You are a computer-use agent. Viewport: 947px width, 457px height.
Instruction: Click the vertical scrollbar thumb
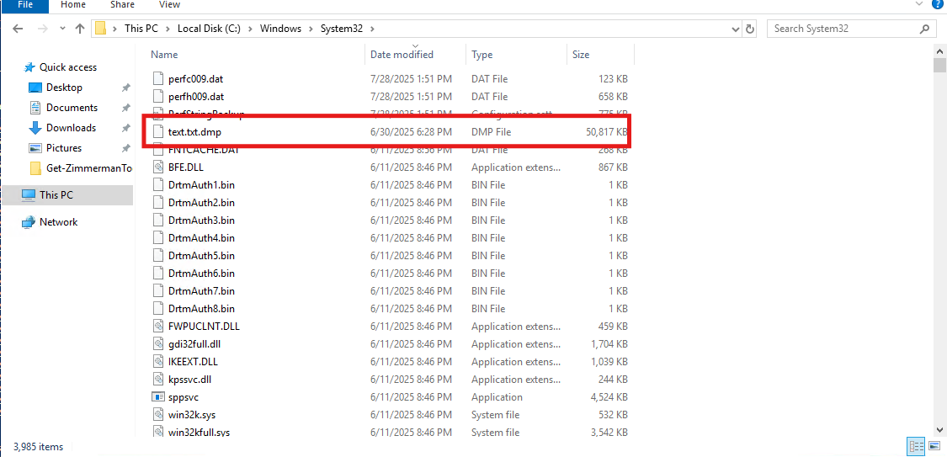939,66
